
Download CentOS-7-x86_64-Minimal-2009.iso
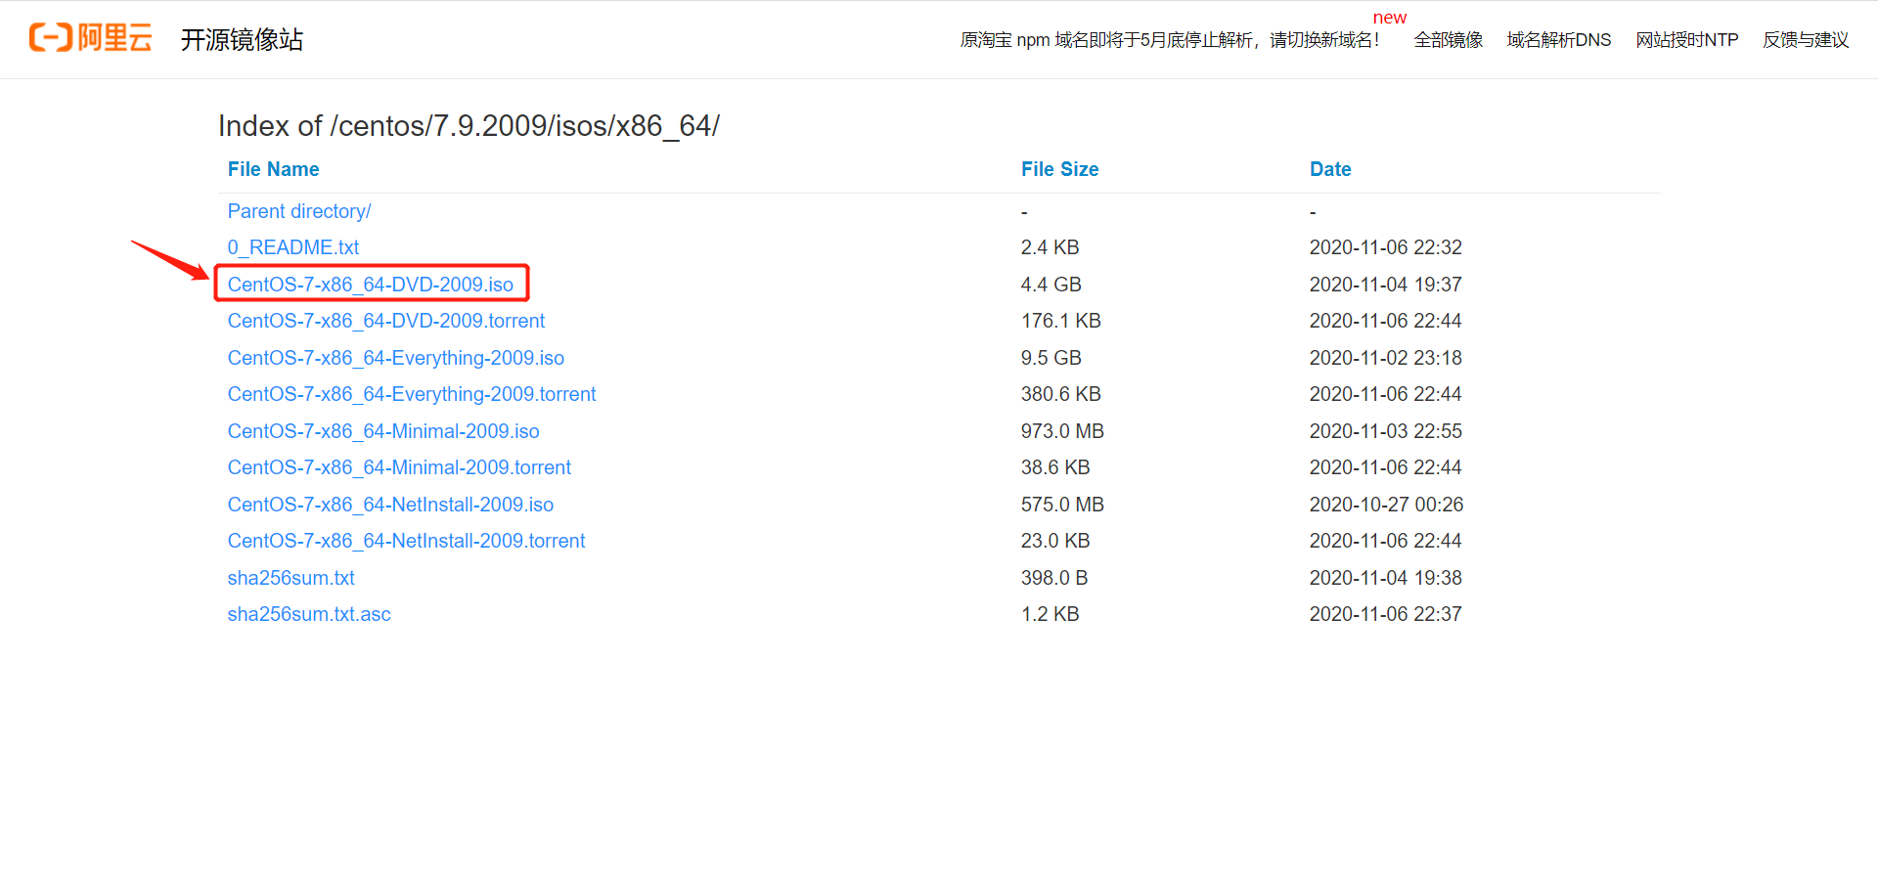tap(383, 431)
